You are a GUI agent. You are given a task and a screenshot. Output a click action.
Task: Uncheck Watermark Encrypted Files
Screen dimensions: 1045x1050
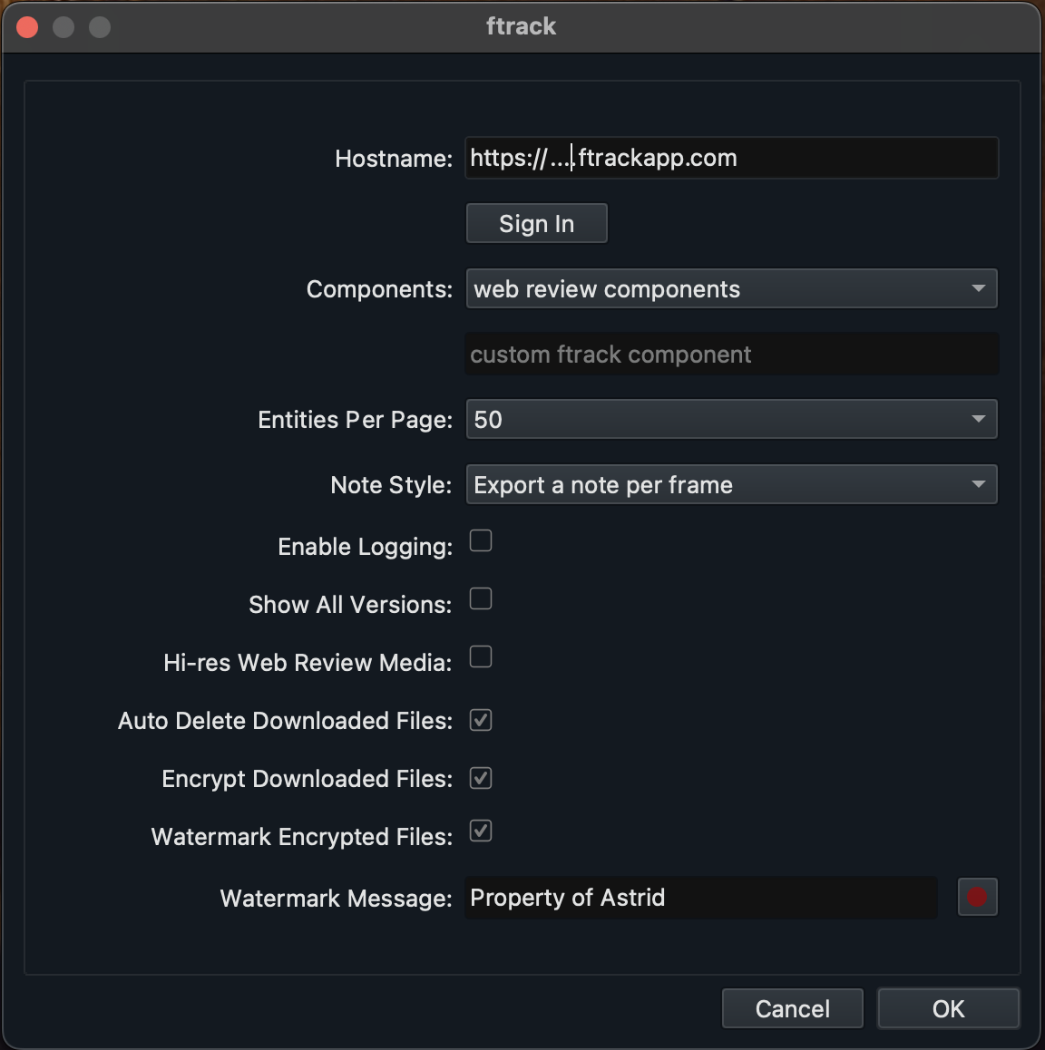pos(480,831)
